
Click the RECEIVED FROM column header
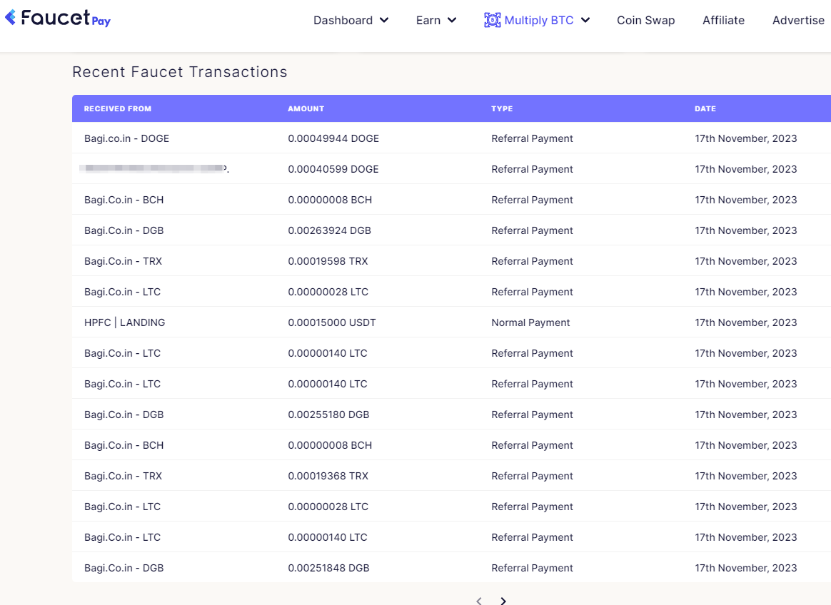click(118, 108)
